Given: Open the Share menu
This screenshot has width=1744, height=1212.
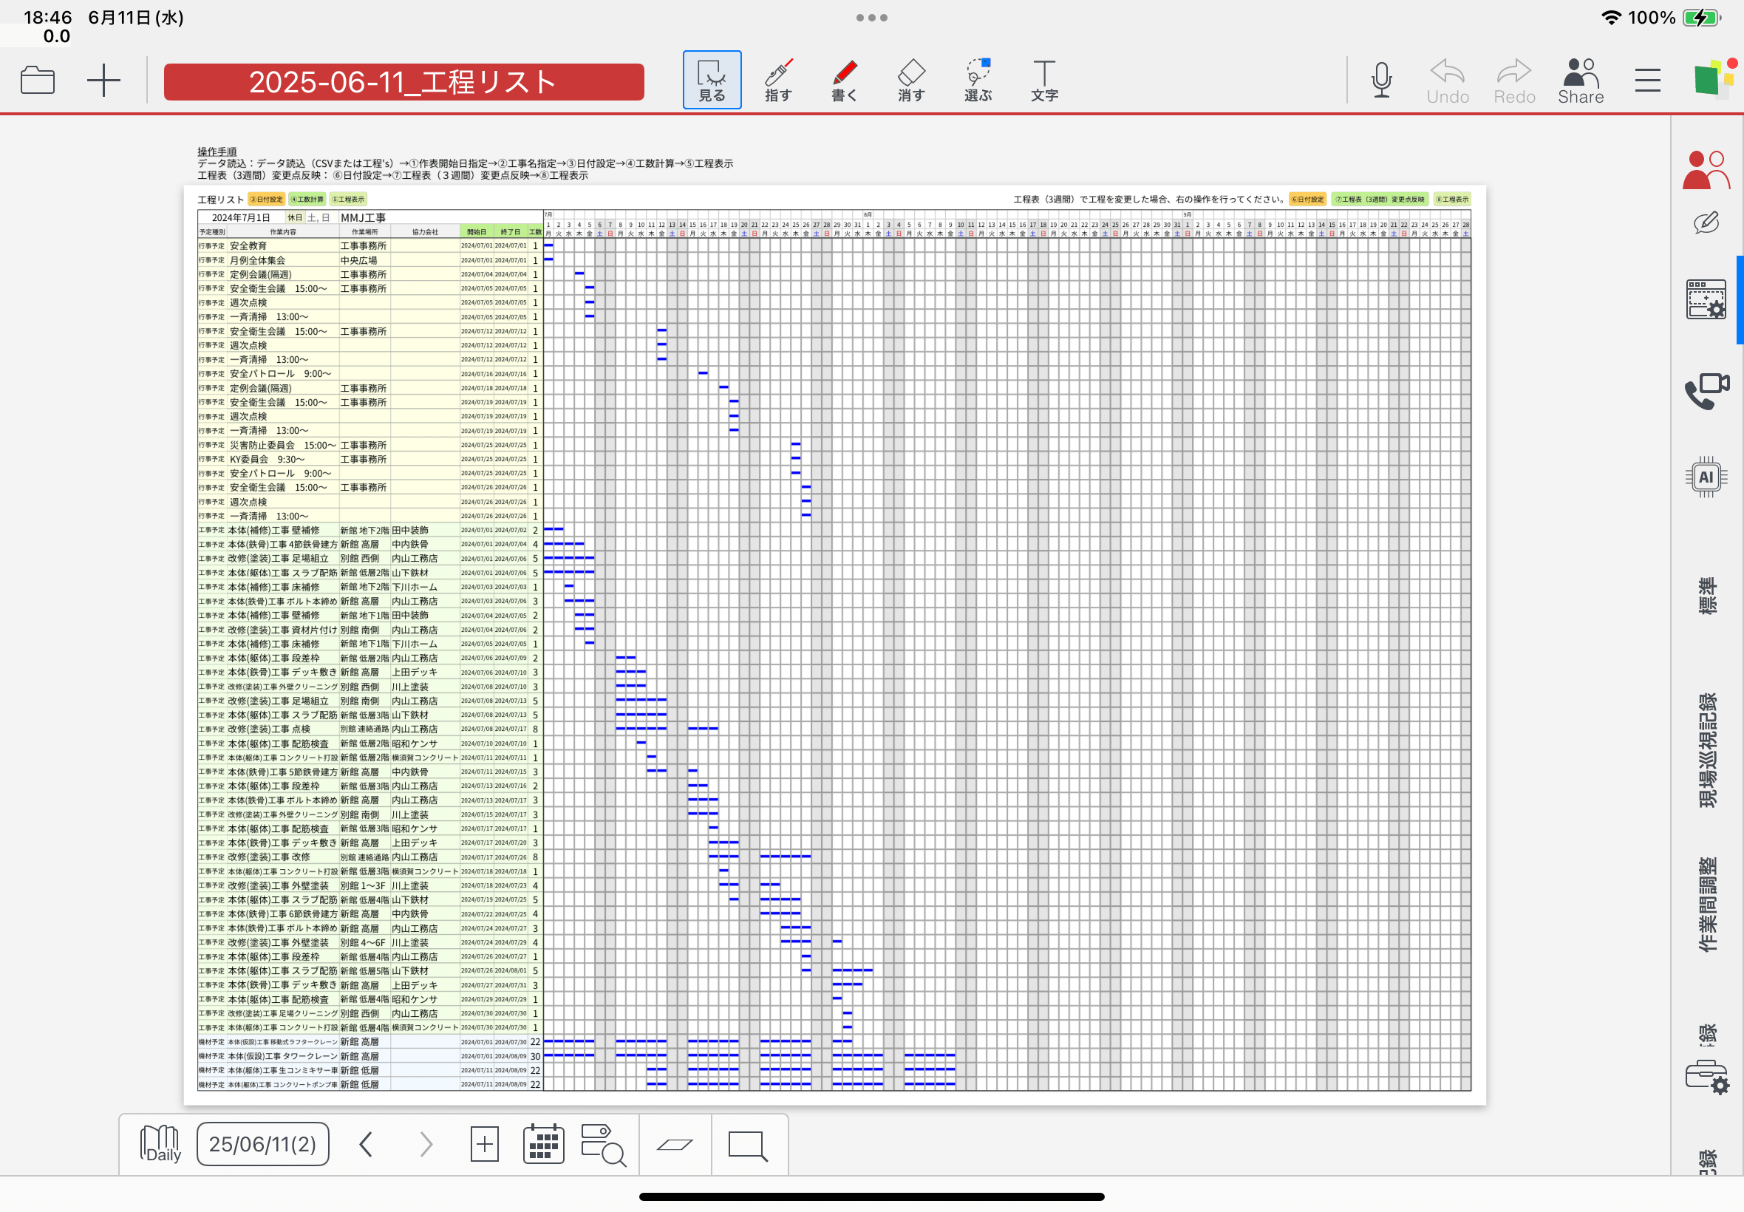Looking at the screenshot, I should click(x=1581, y=81).
